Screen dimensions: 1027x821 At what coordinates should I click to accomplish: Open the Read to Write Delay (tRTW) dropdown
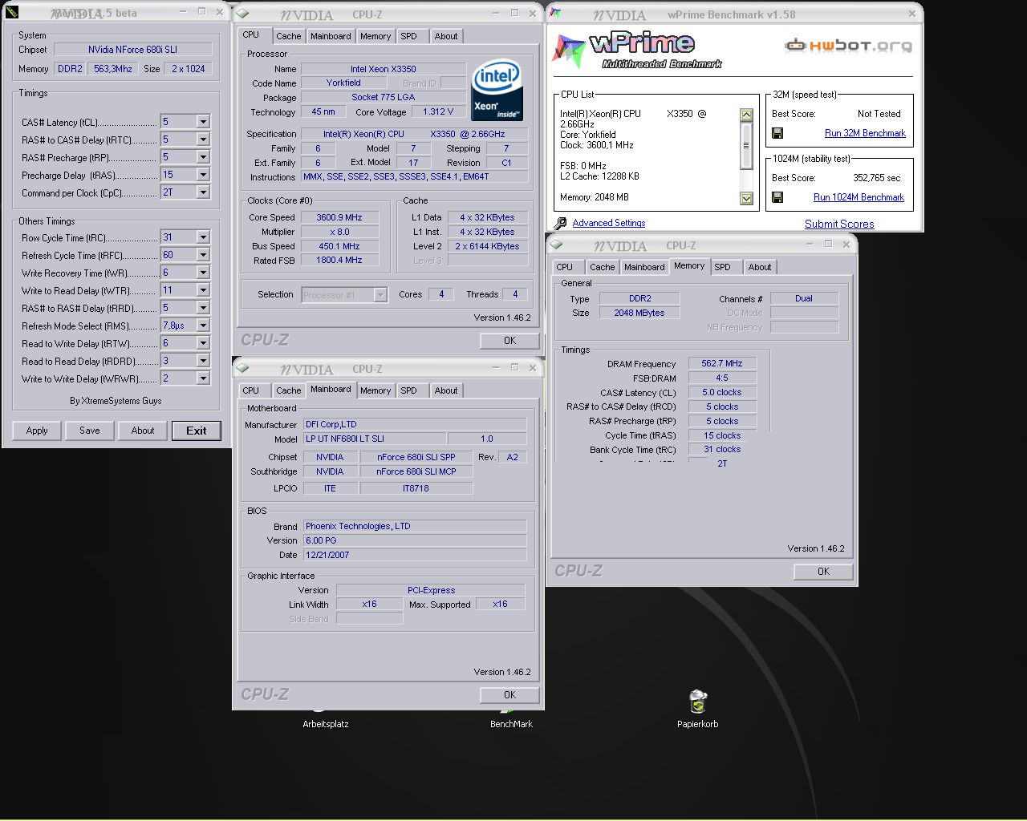[203, 343]
